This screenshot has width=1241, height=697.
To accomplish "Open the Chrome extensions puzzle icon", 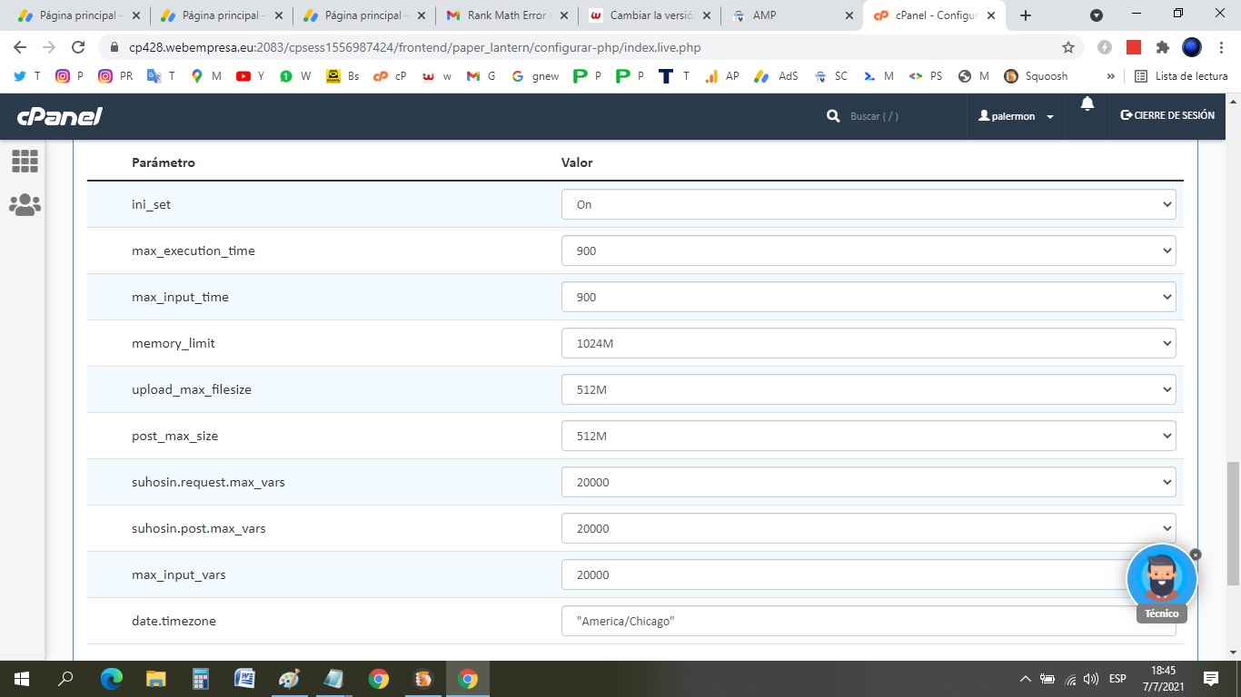I will (x=1162, y=47).
